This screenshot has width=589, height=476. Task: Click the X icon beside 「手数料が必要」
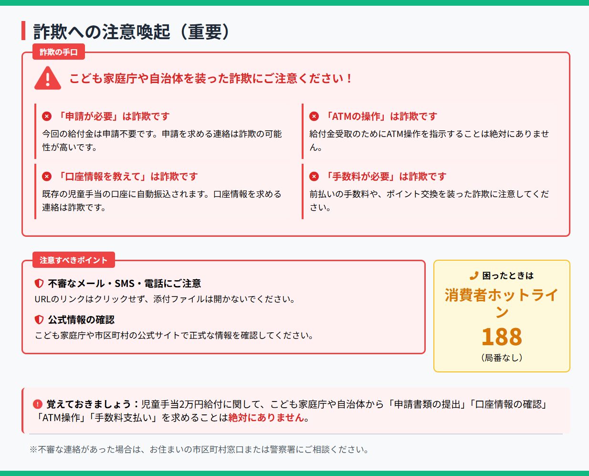(314, 177)
